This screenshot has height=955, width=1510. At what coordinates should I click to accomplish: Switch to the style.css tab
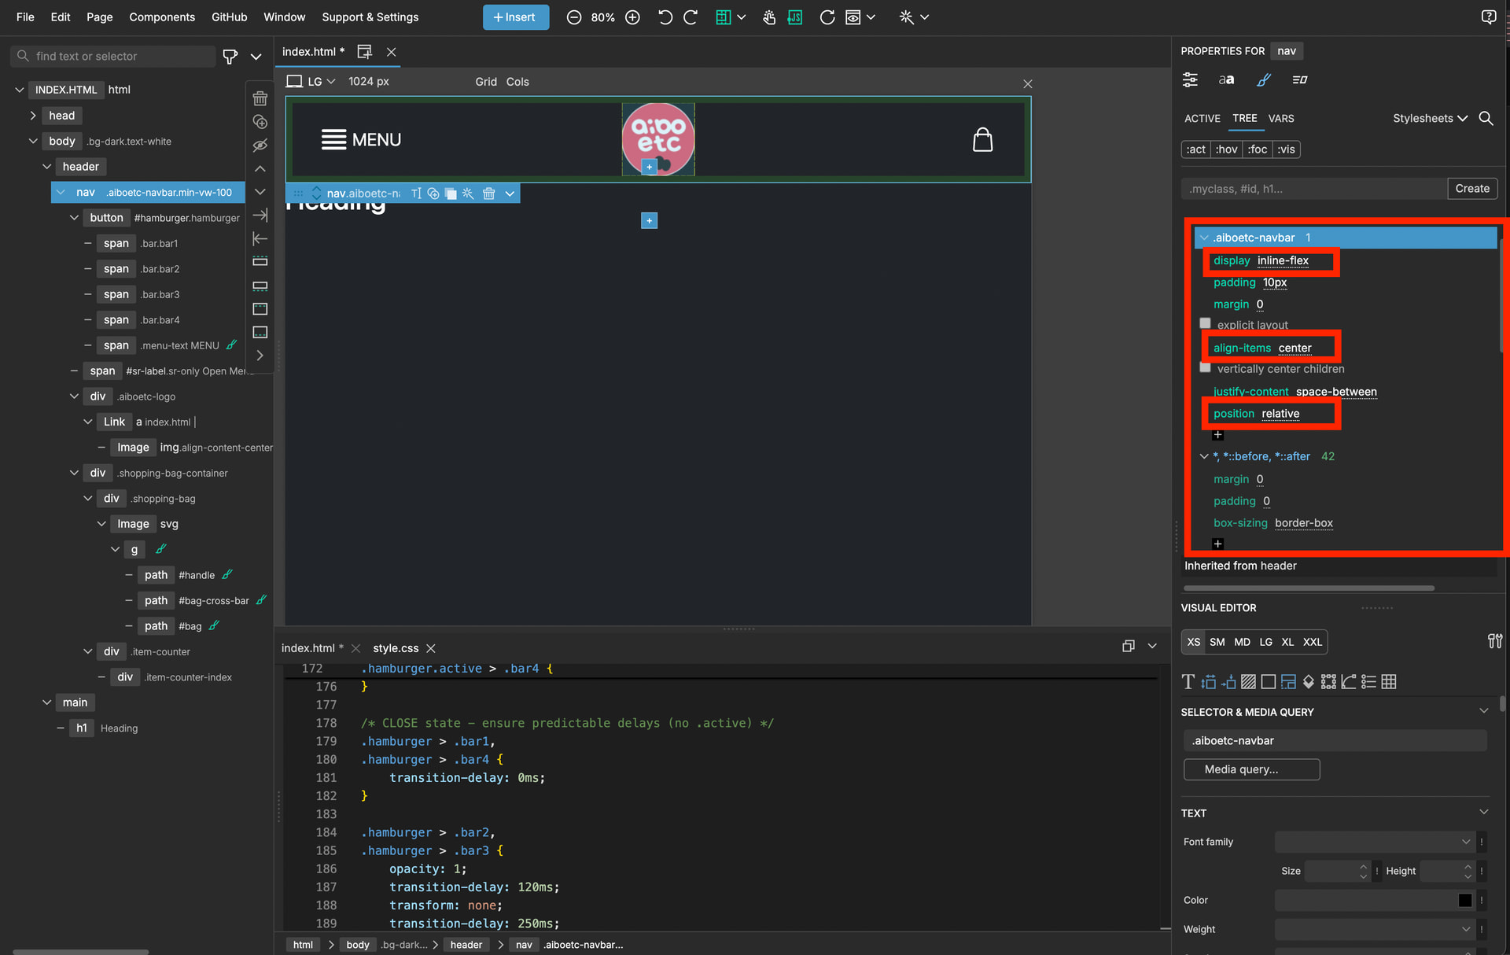click(395, 648)
